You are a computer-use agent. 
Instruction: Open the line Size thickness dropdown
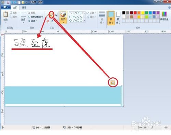pyautogui.click(x=102, y=17)
